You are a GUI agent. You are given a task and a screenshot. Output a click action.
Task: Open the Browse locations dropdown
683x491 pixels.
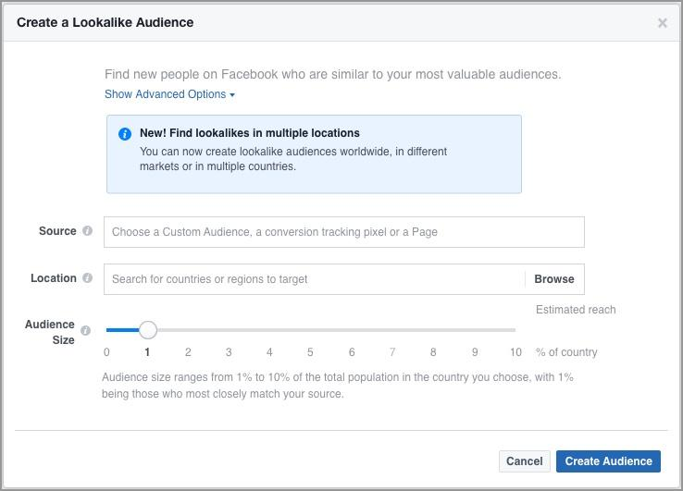(x=553, y=279)
